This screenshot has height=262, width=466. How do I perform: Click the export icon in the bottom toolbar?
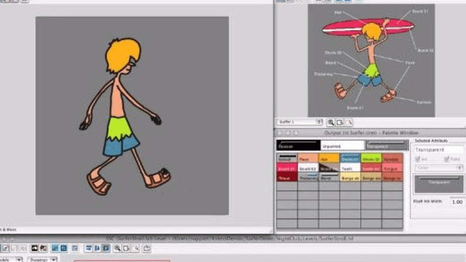pyautogui.click(x=146, y=249)
